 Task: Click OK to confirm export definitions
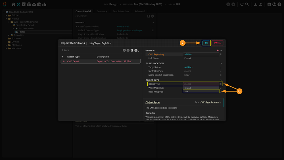pyautogui.click(x=206, y=43)
